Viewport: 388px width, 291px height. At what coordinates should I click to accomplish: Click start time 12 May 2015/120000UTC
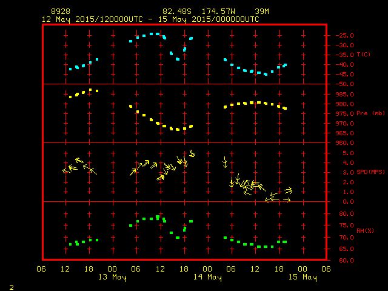point(92,19)
